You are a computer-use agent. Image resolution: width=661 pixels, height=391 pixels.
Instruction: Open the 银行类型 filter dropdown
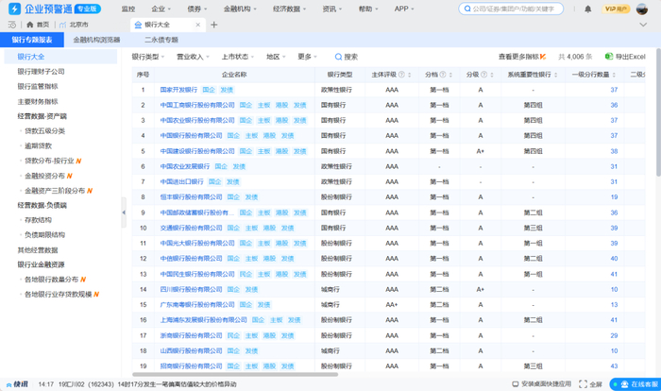(147, 57)
